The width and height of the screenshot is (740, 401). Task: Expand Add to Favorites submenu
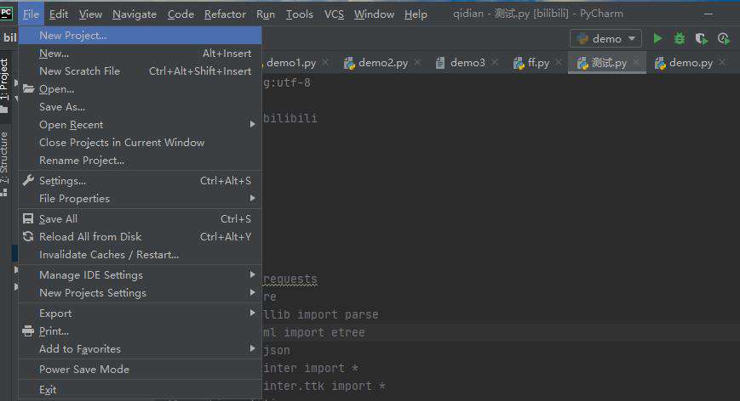[141, 349]
